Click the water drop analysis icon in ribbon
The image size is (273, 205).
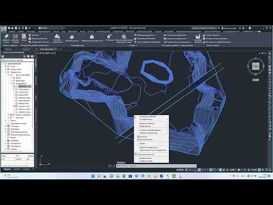(x=109, y=36)
